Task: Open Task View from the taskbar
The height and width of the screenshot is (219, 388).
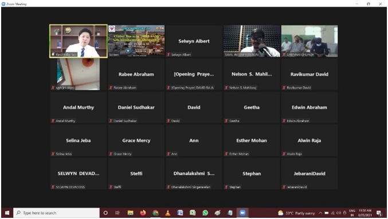Action: coord(117,213)
